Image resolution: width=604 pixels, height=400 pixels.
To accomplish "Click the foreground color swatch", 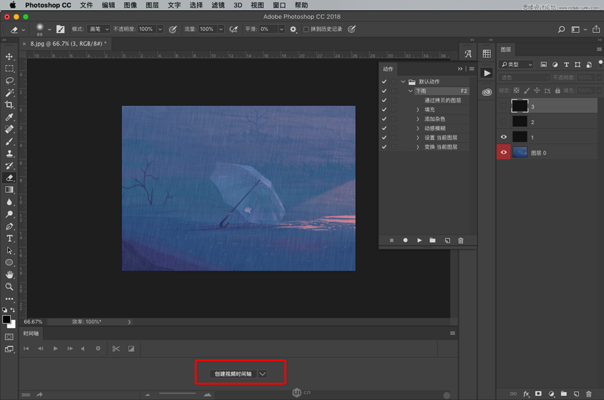I will [x=7, y=320].
